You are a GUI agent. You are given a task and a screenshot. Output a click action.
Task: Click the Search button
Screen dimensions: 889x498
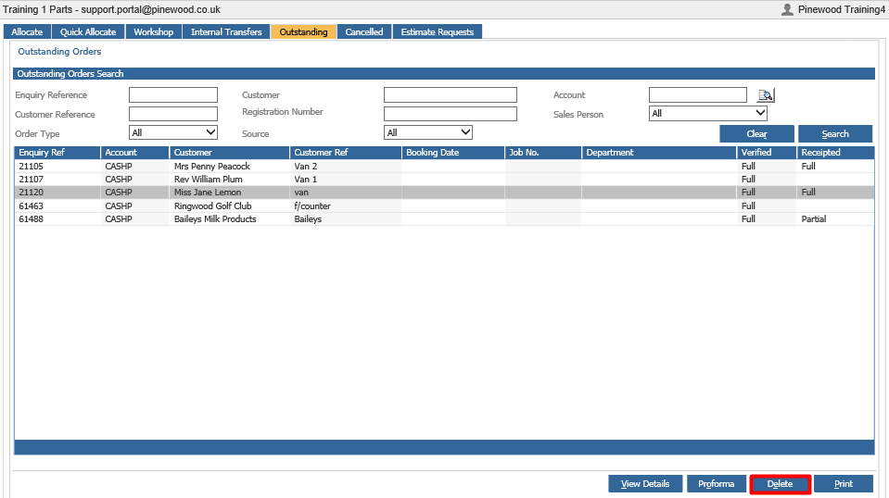[835, 134]
